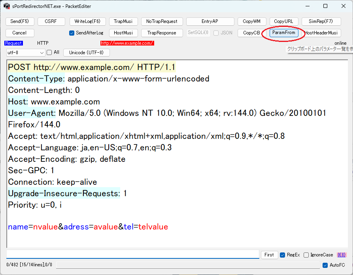Click the nvalue parameter value
The image size is (353, 275).
tap(45, 227)
